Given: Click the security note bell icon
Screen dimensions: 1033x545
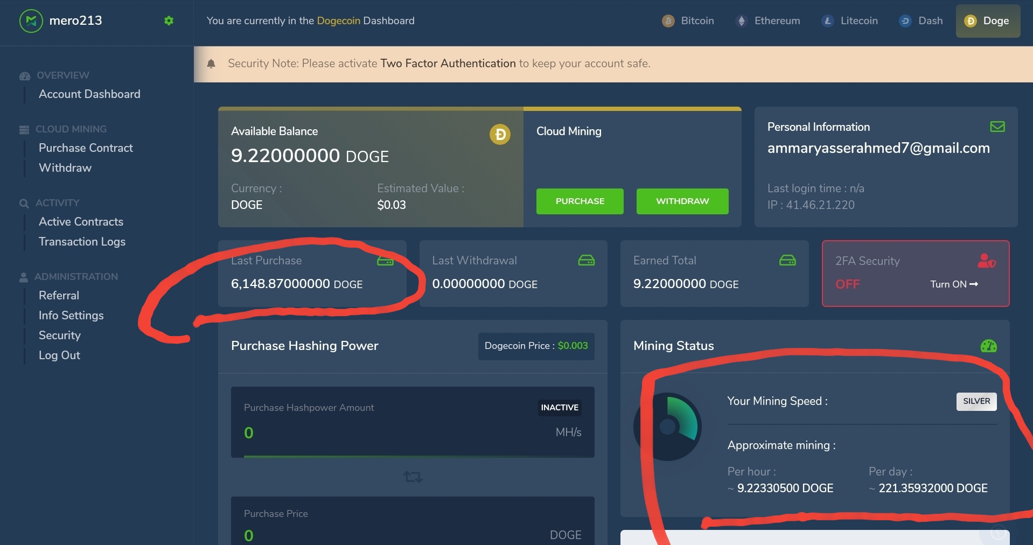Looking at the screenshot, I should (211, 64).
